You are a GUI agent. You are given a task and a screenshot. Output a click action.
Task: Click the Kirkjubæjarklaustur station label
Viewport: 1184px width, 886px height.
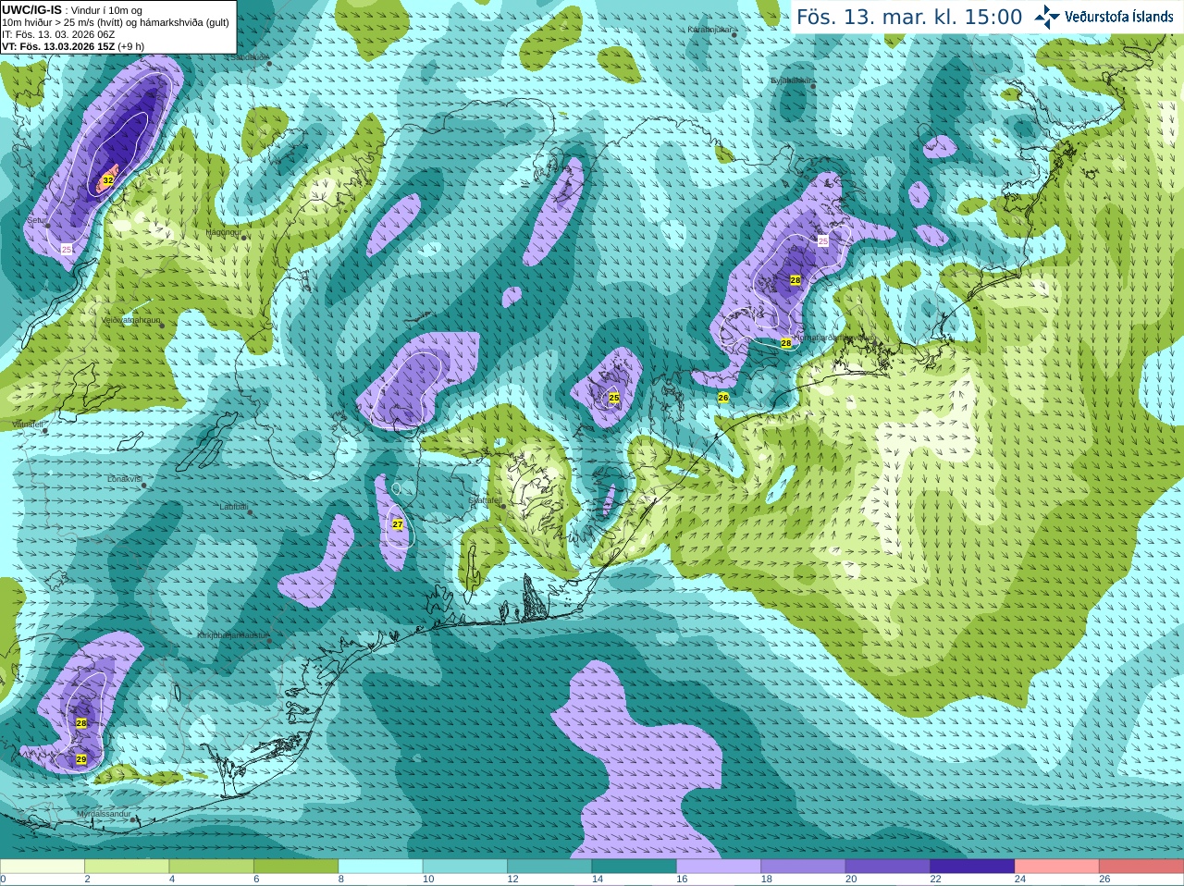[x=232, y=635]
